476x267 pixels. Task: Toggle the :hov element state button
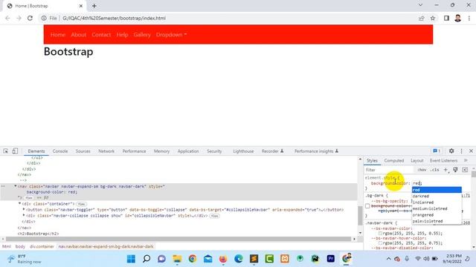click(x=422, y=170)
